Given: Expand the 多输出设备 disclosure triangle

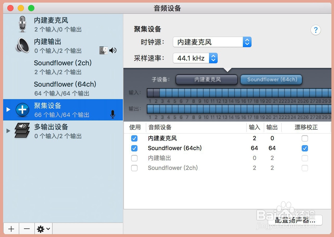Looking at the screenshot, I should coord(8,130).
